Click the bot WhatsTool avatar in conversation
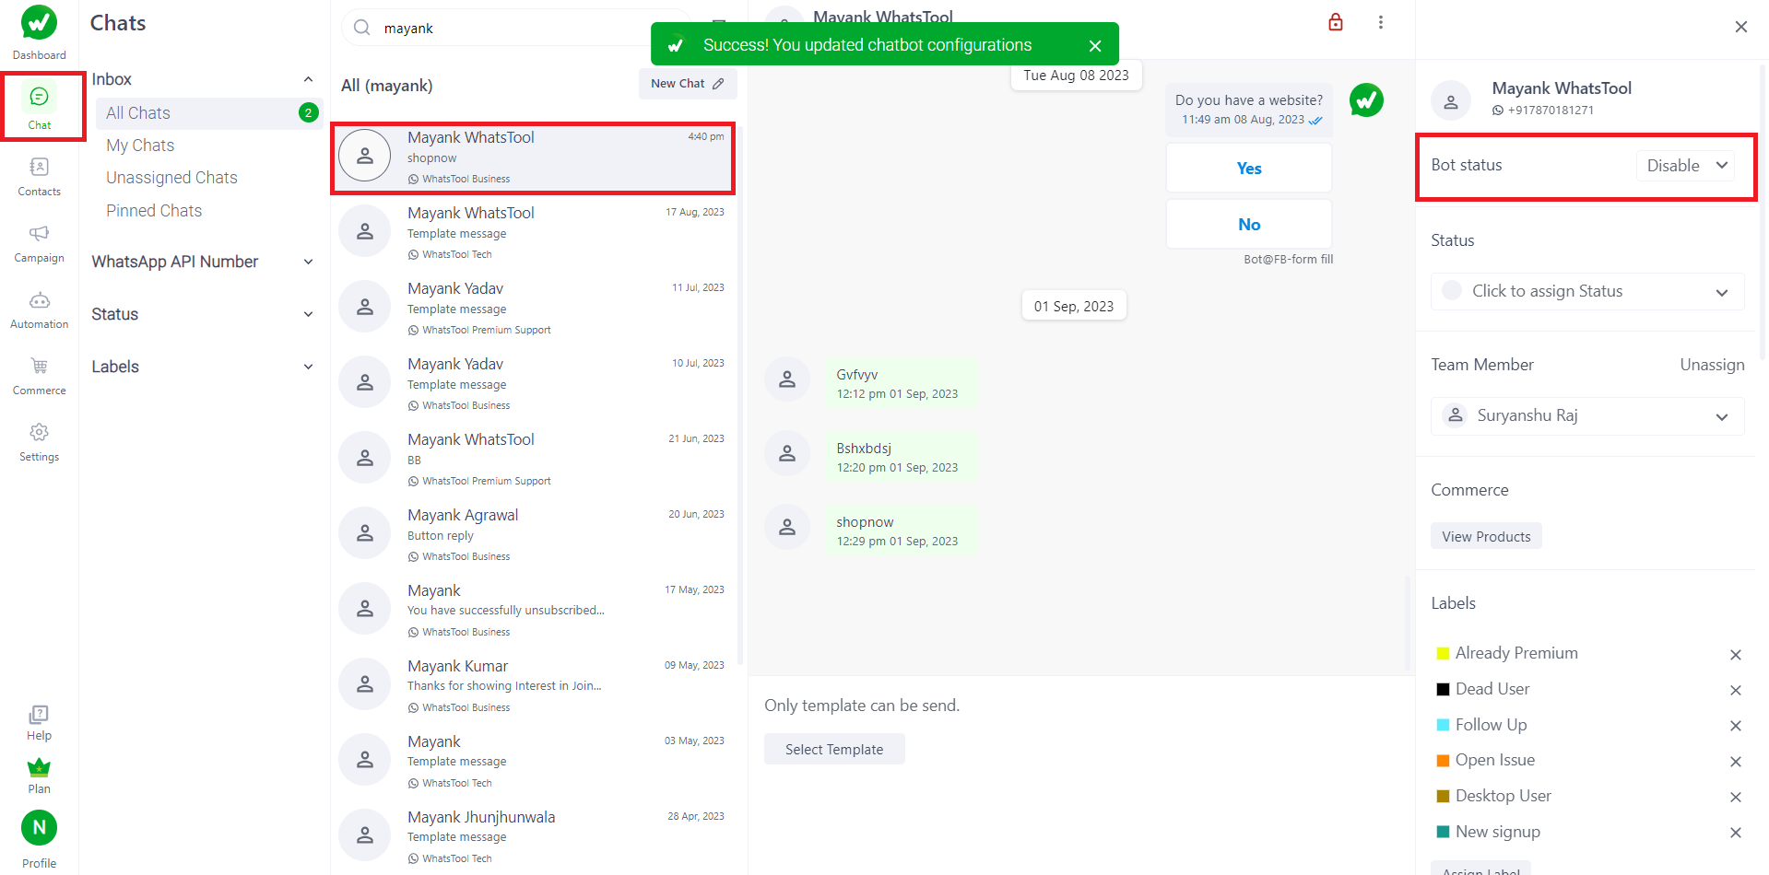The width and height of the screenshot is (1769, 875). (1367, 99)
